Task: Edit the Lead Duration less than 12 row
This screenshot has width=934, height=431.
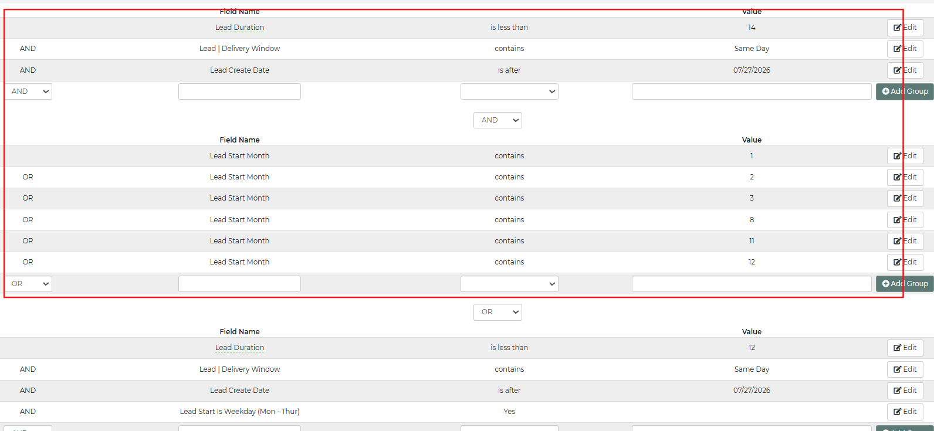Action: [x=905, y=348]
